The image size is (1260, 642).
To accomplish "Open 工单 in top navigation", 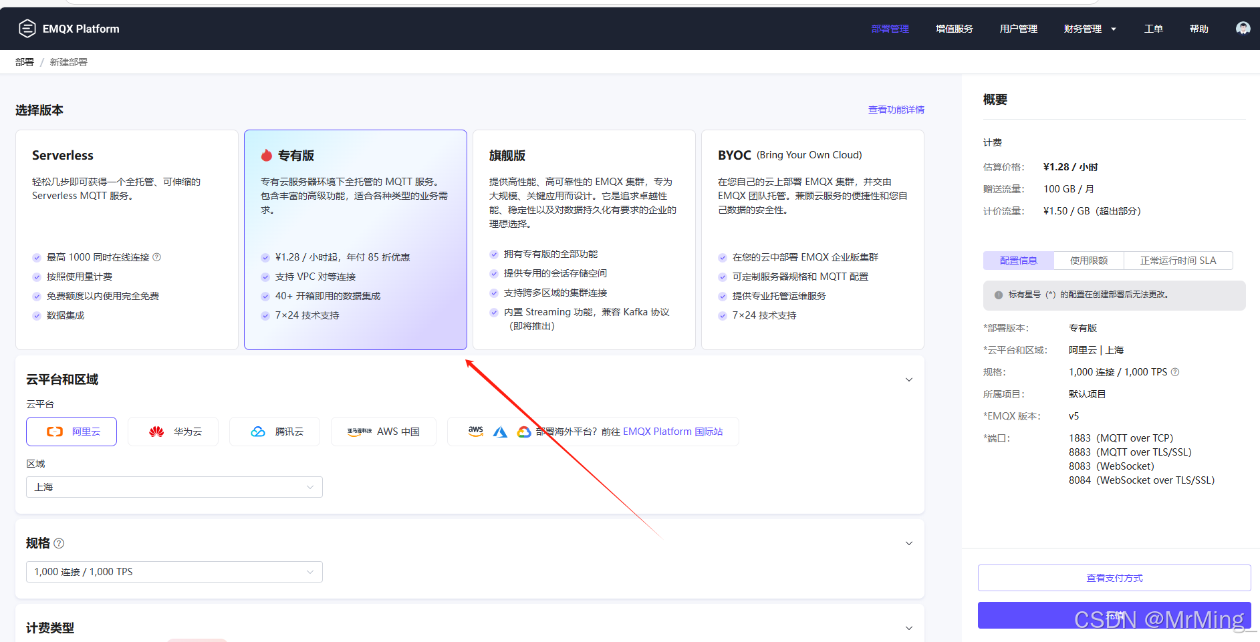I will coord(1154,29).
